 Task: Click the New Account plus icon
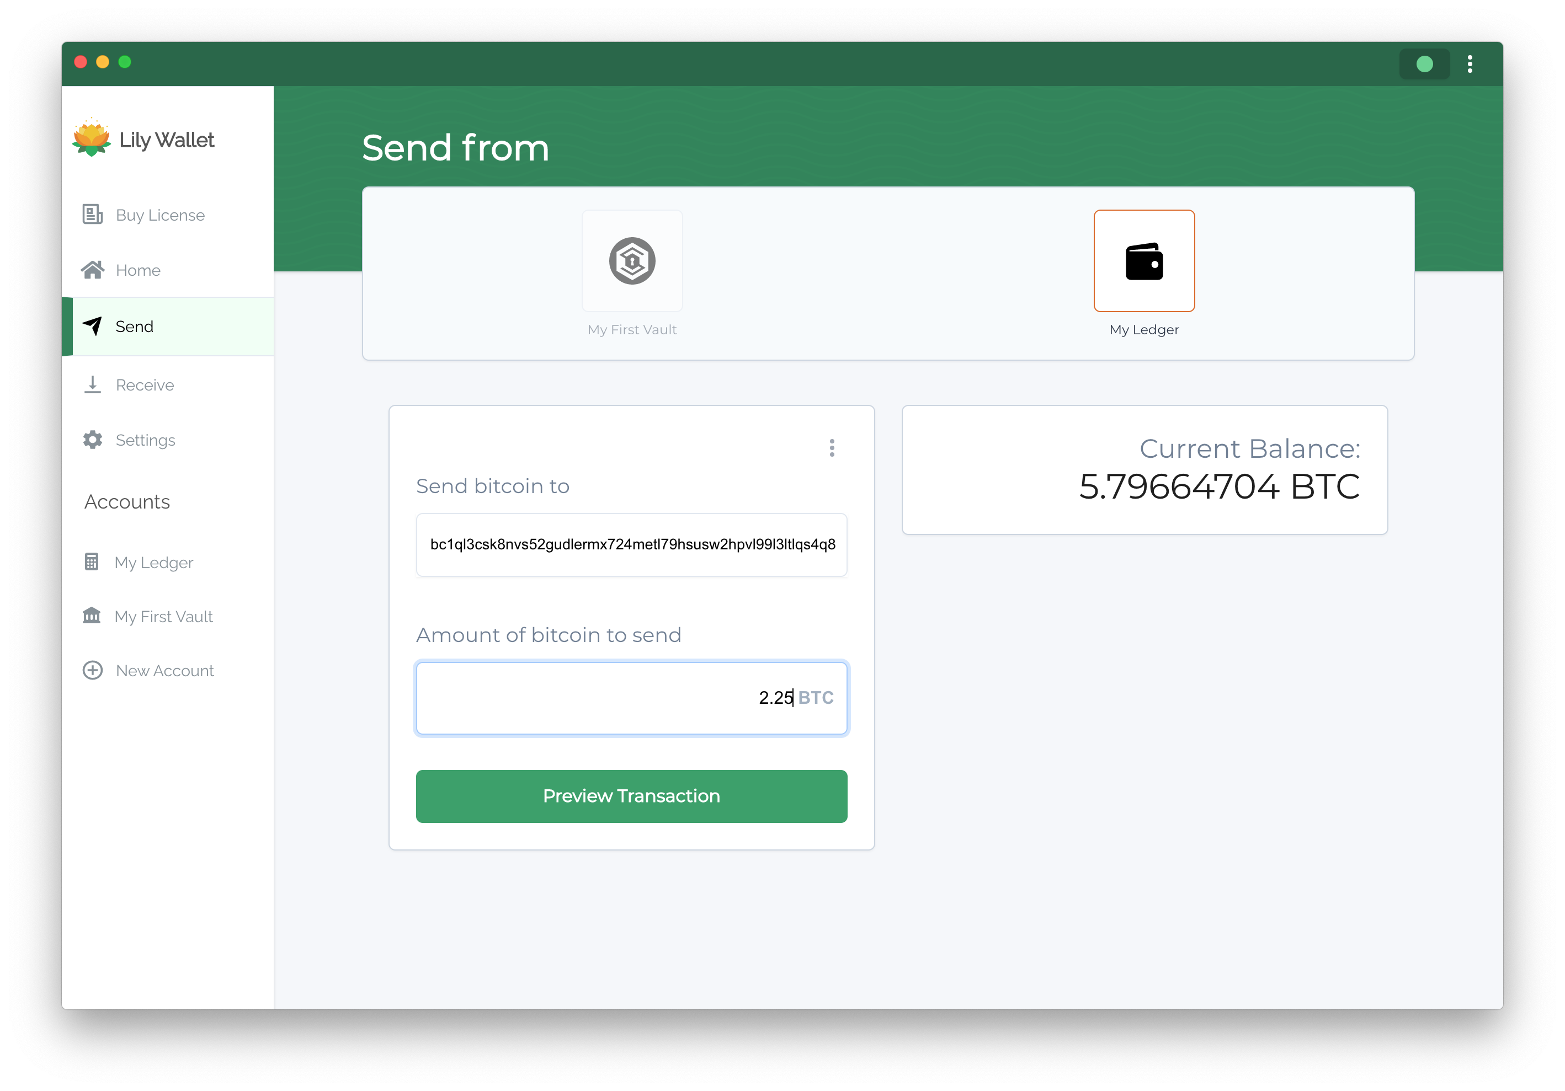pyautogui.click(x=93, y=670)
